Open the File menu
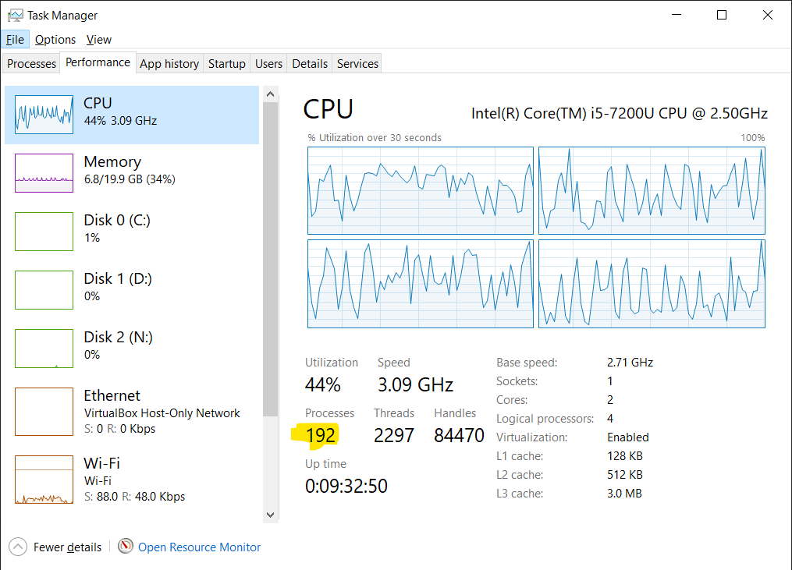This screenshot has height=570, width=792. 14,39
